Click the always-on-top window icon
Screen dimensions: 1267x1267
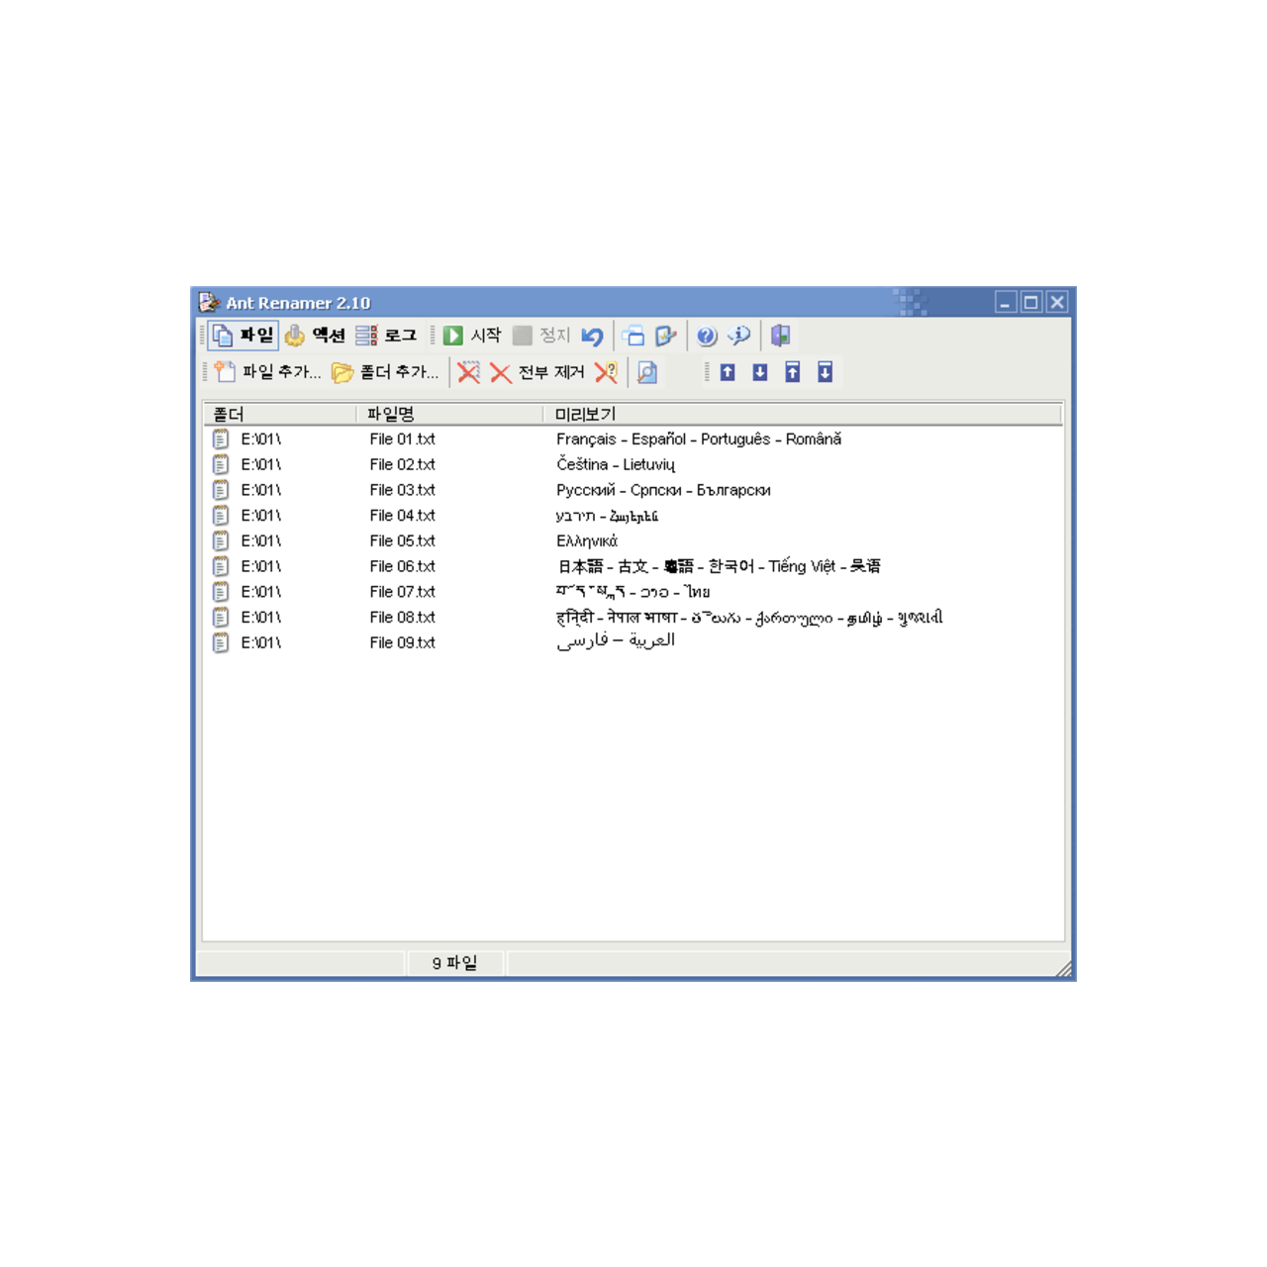pyautogui.click(x=633, y=337)
